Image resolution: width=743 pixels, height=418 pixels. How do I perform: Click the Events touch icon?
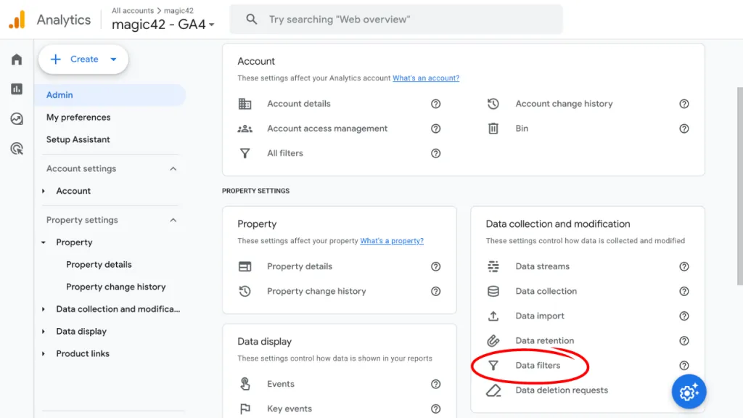[245, 384]
